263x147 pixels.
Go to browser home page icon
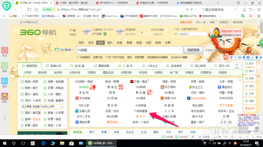pos(36,9)
